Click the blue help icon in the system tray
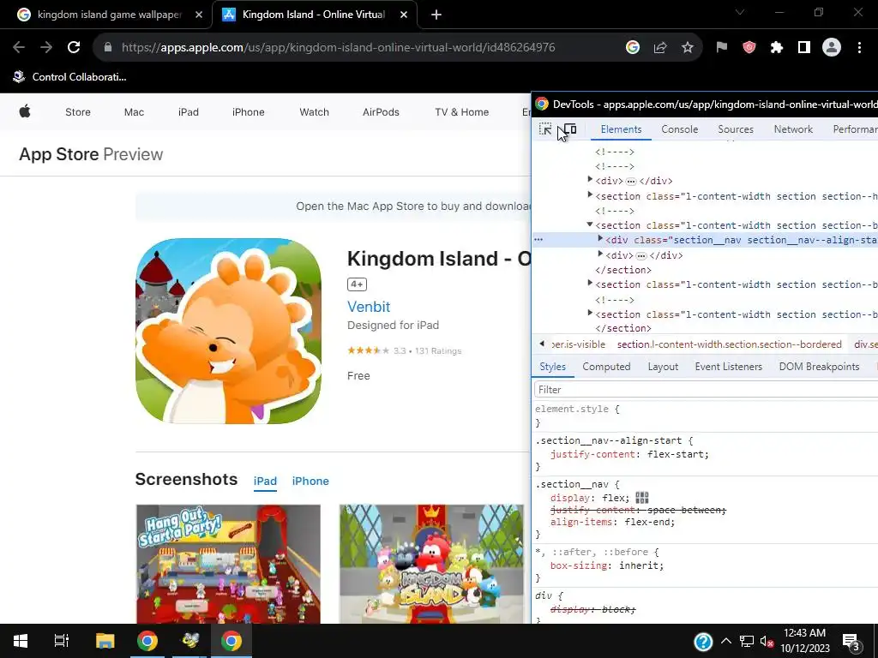Viewport: 878px width, 658px height. click(x=703, y=641)
